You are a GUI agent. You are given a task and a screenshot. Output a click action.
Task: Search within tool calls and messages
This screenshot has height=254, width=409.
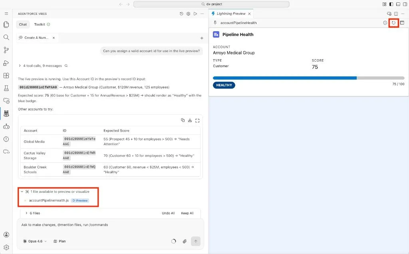point(66,66)
